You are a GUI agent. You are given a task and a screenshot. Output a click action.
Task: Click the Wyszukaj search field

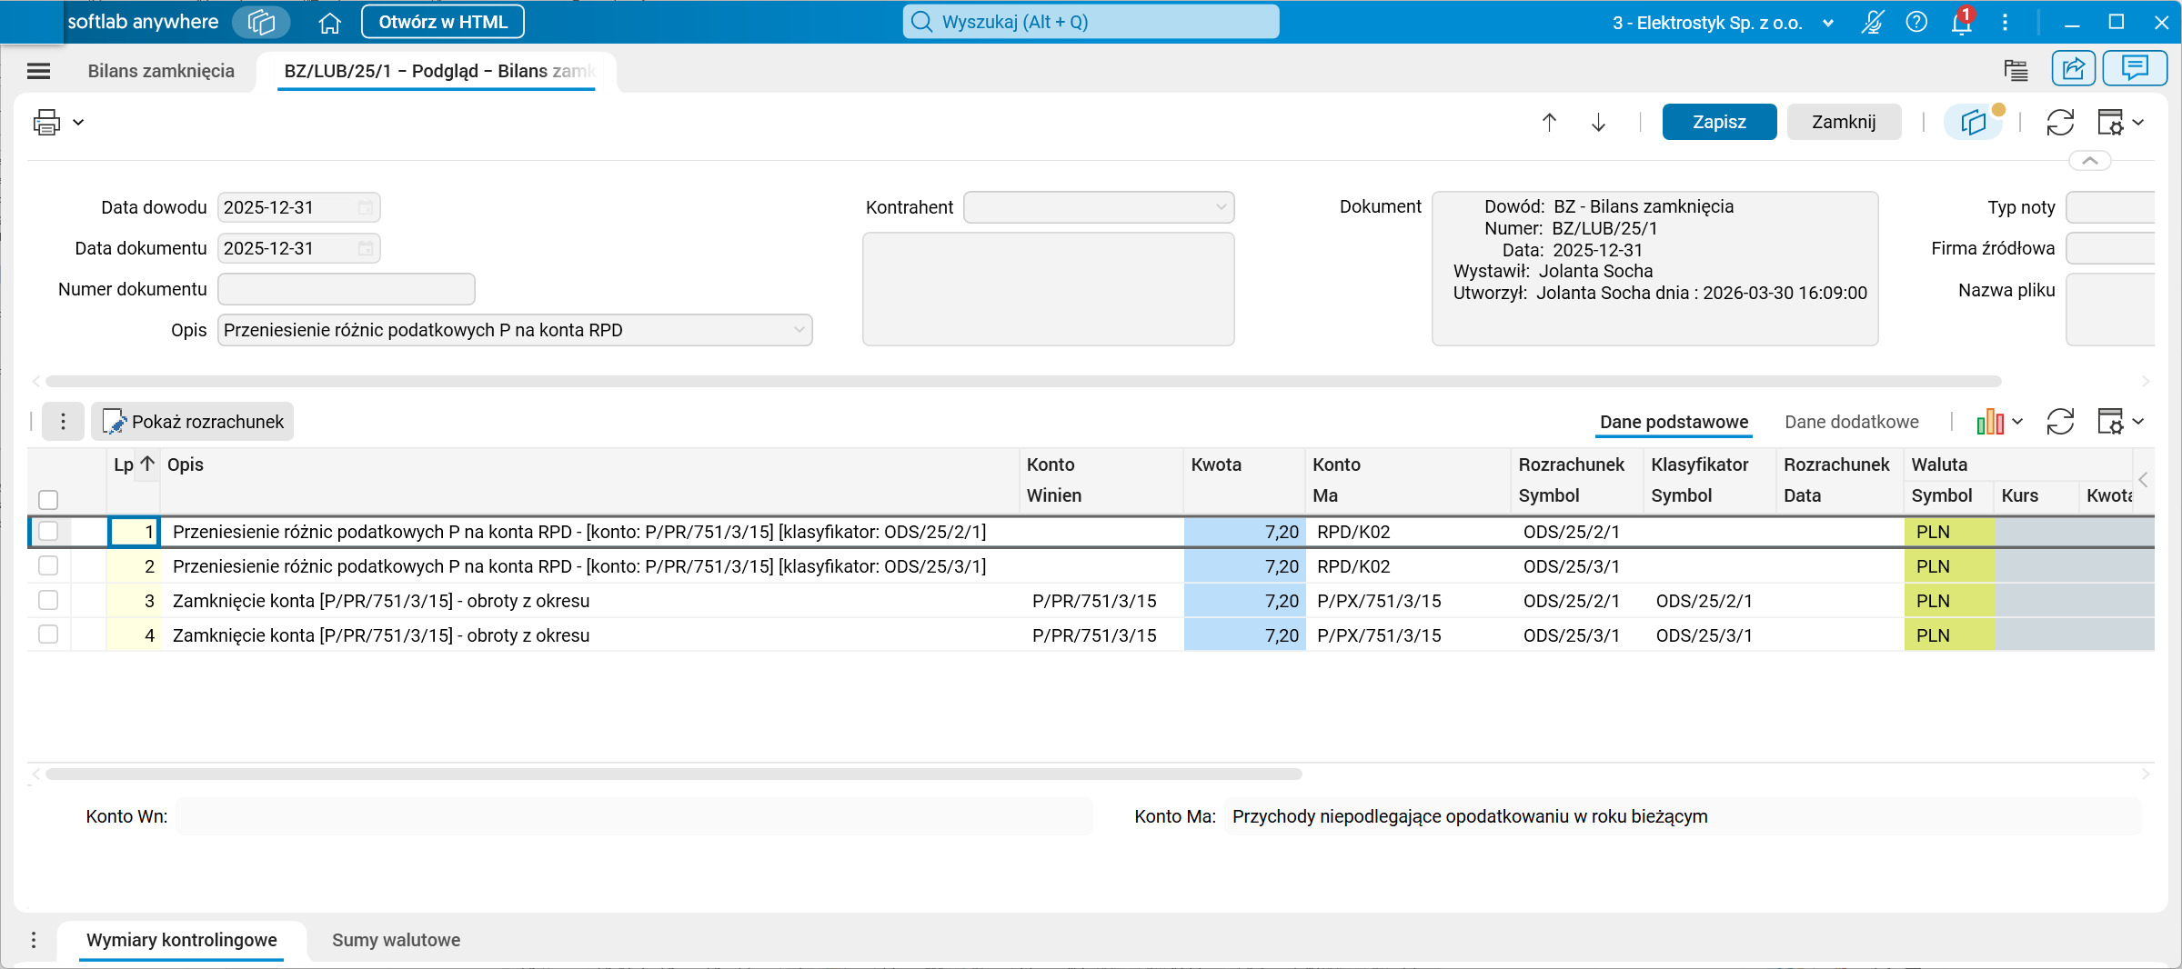(1091, 22)
